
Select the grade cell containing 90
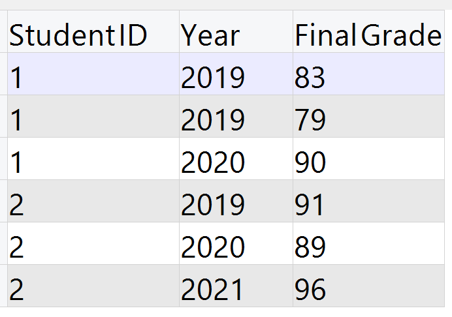coord(310,163)
